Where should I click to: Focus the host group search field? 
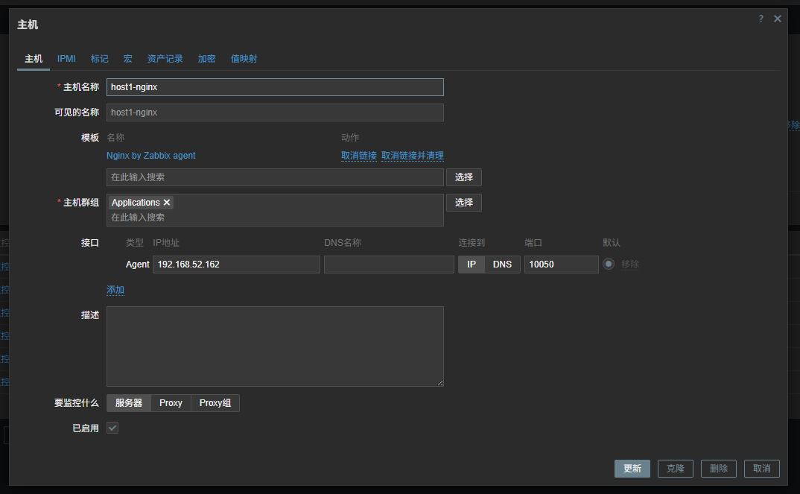click(275, 218)
